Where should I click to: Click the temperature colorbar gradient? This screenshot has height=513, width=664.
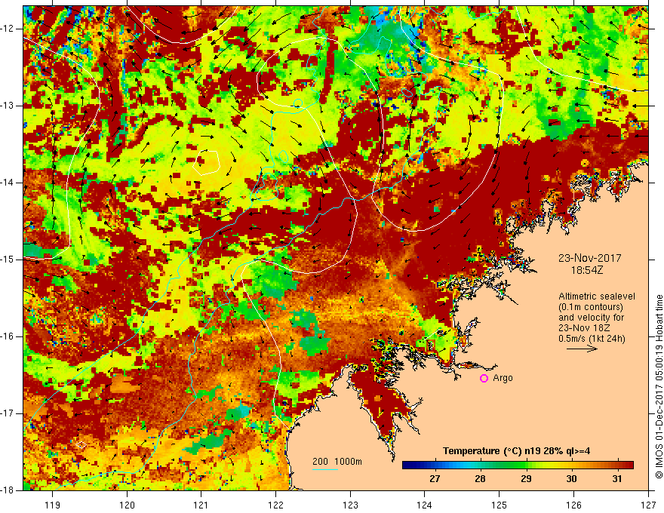click(x=518, y=465)
